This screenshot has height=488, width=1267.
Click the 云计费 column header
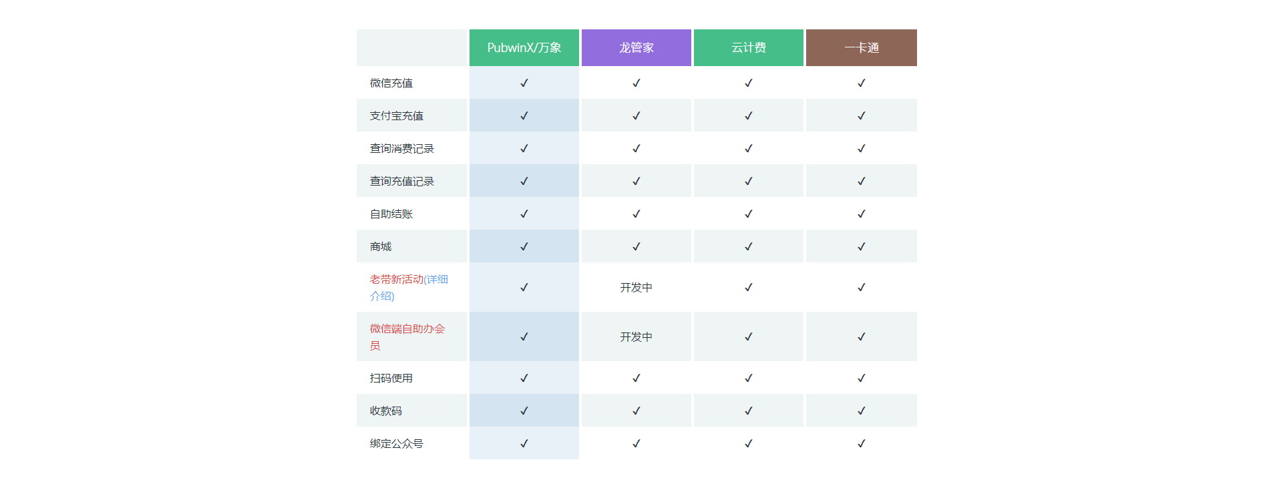[749, 47]
